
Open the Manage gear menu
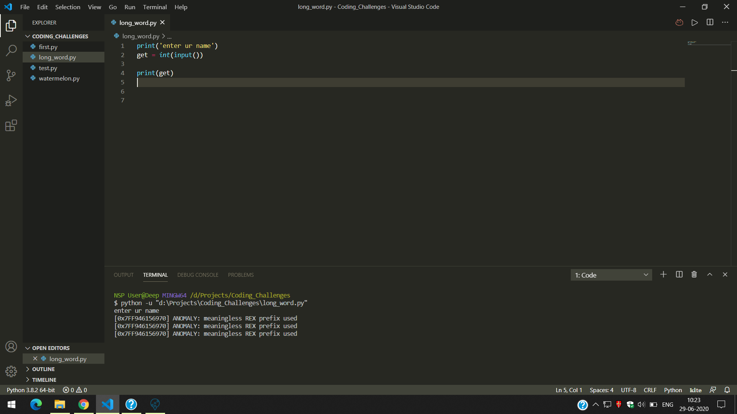point(11,371)
